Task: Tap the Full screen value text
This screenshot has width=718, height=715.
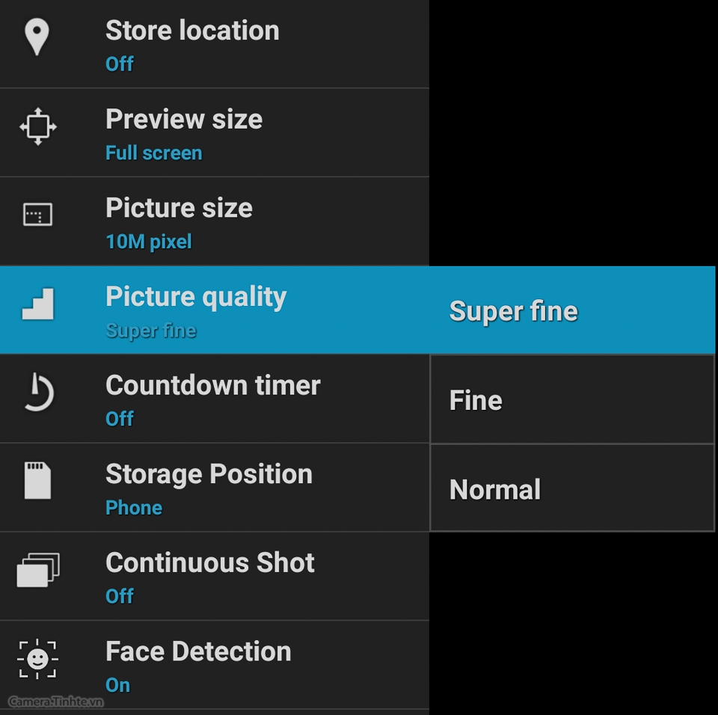Action: [x=153, y=153]
